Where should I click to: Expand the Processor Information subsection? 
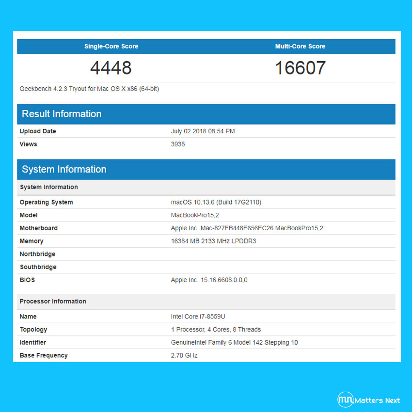click(53, 301)
